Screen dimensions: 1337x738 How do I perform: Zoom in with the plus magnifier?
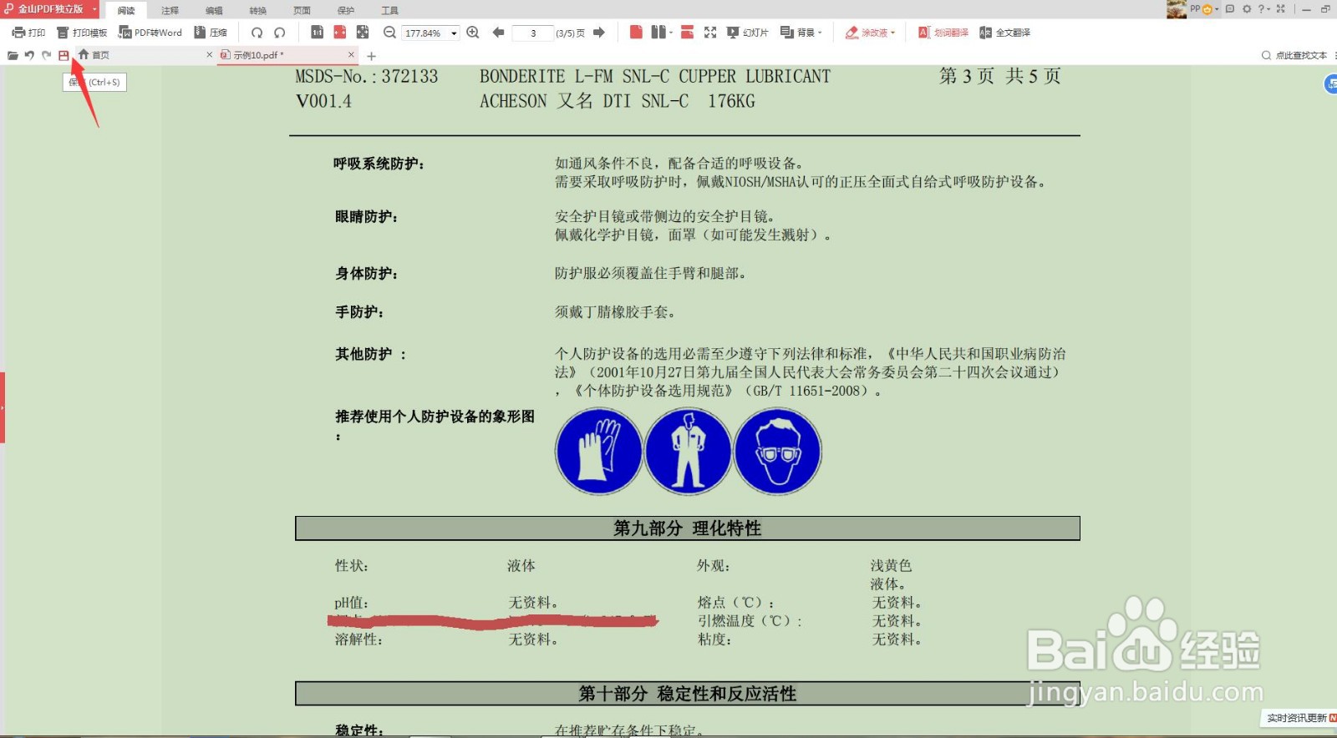(x=473, y=33)
